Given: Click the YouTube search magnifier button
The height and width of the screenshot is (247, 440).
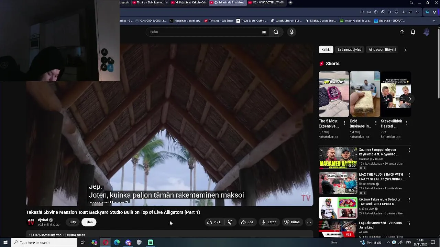Looking at the screenshot, I should 276,32.
